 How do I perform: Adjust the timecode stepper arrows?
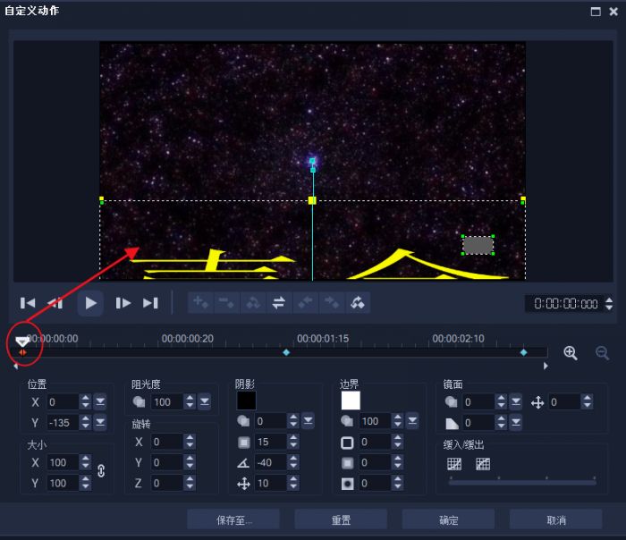609,304
